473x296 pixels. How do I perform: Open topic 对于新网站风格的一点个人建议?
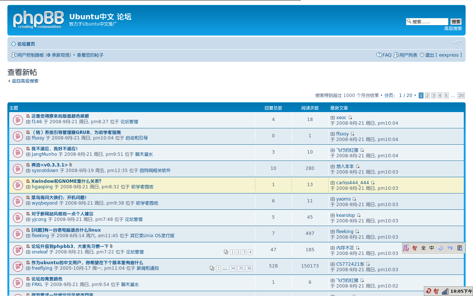pos(62,214)
